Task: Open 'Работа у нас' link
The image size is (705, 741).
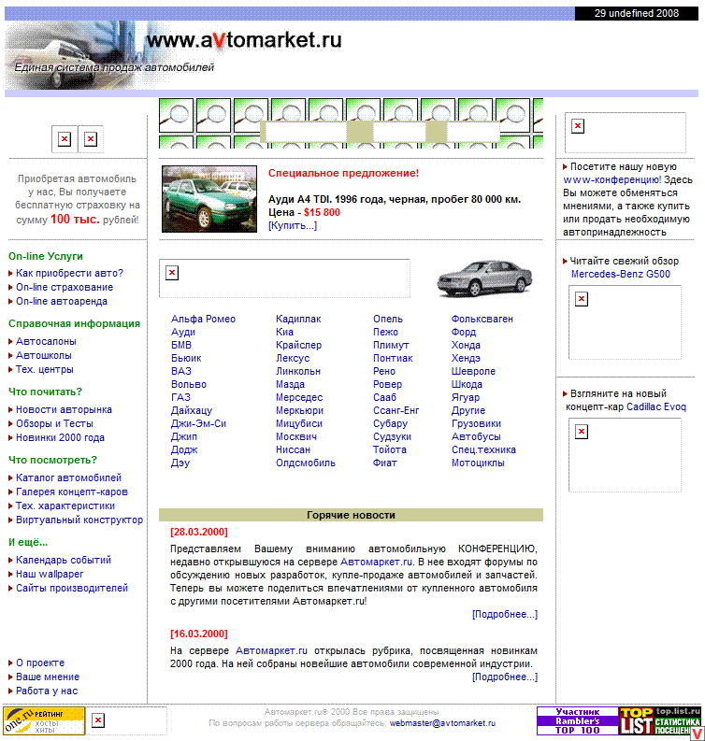Action: (x=47, y=691)
